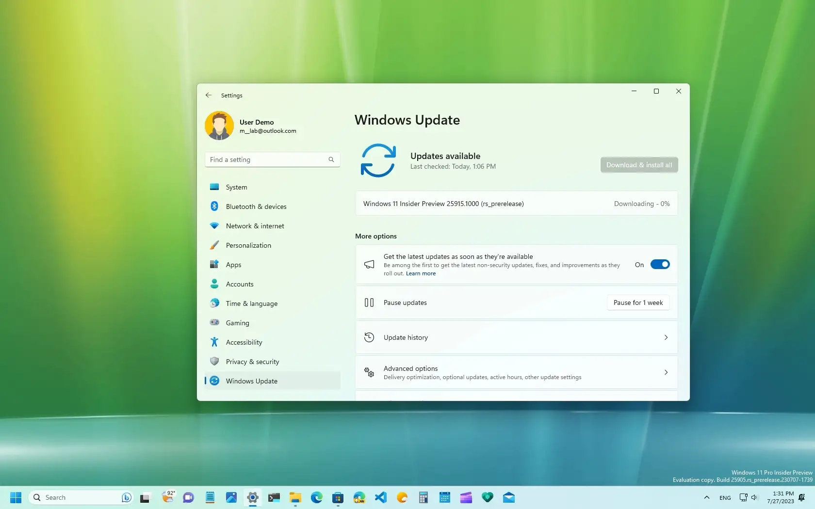Open Edge Canary from taskbar
Image resolution: width=815 pixels, height=509 pixels.
[359, 497]
